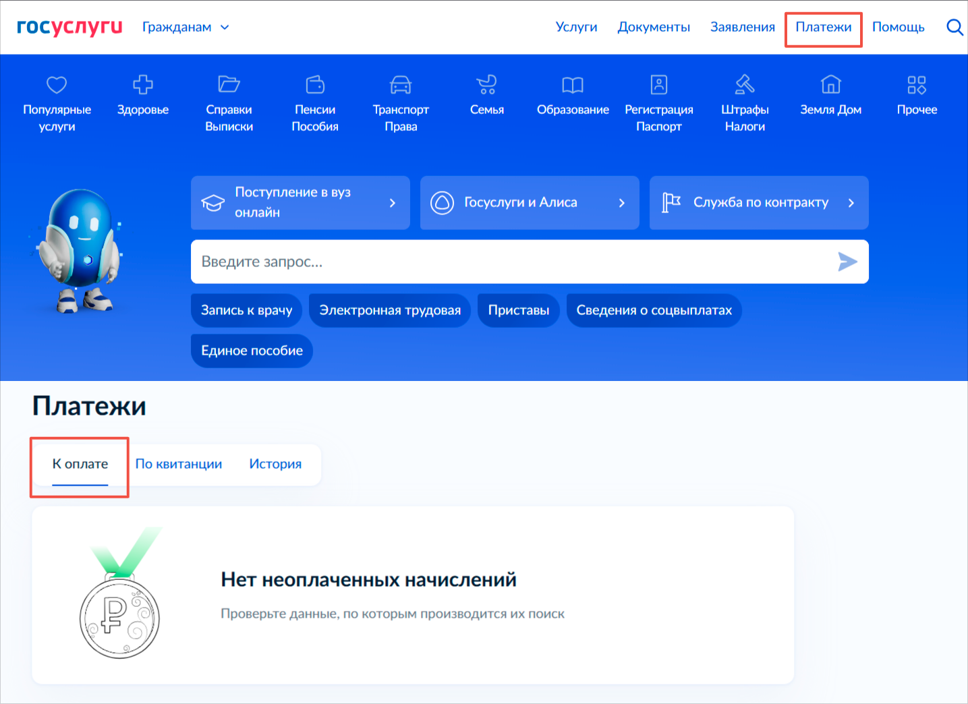Click the flag icon for Служба по контракту
The image size is (968, 704).
[671, 202]
